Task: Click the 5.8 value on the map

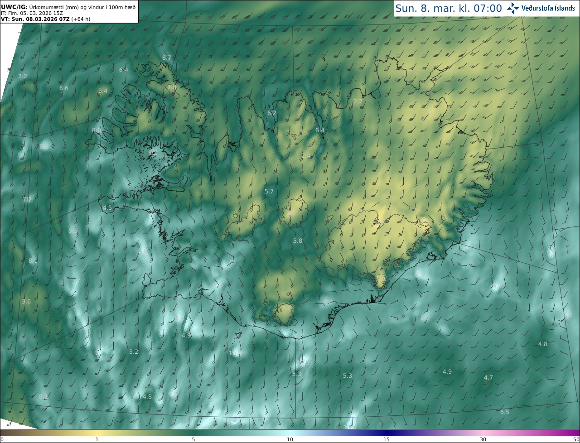Action: [298, 241]
